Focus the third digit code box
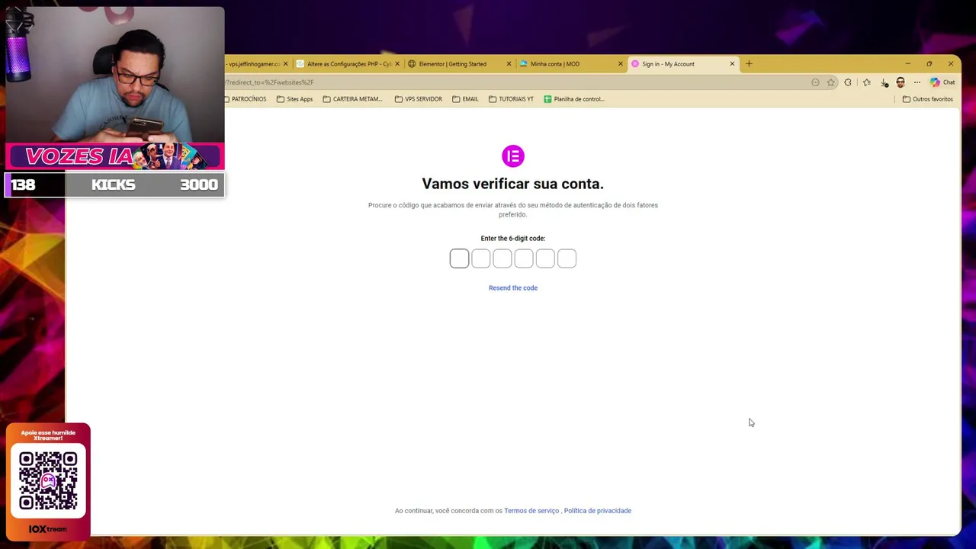This screenshot has height=549, width=976. 502,258
